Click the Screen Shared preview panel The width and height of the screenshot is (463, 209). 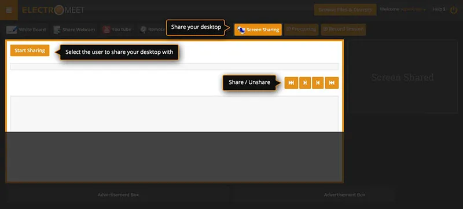click(x=403, y=77)
